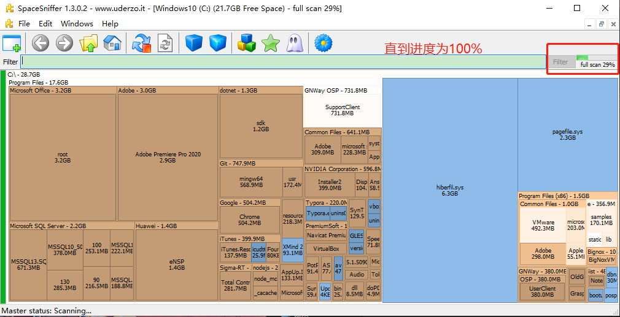Click the less detail blue cube icon
Screen dimensions: 620x317
[194, 43]
